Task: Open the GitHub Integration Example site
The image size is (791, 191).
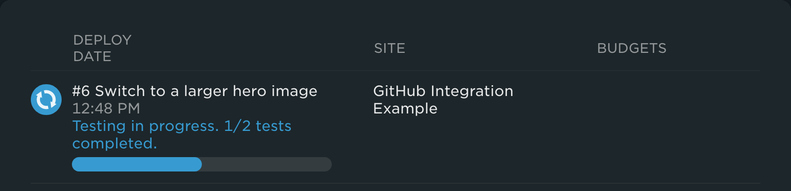Action: coord(443,100)
